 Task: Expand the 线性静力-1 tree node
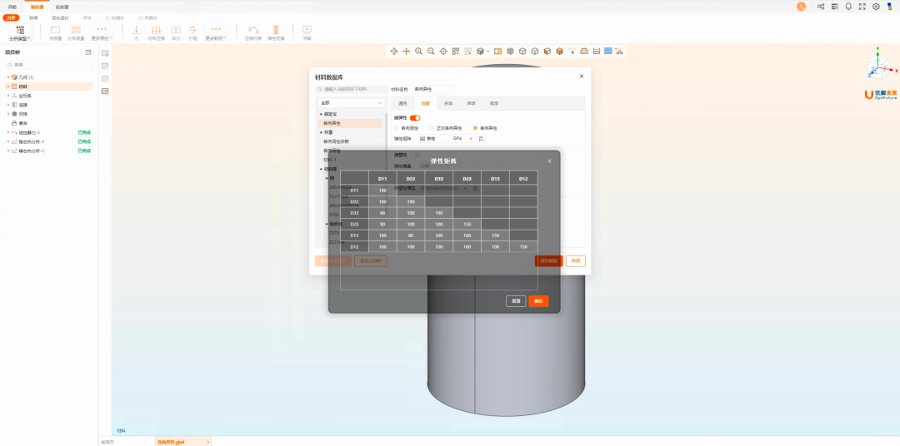[8, 132]
